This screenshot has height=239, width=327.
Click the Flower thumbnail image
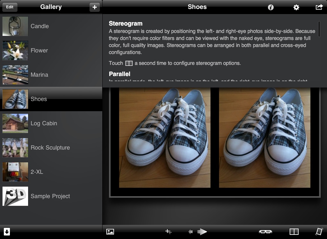point(15,50)
